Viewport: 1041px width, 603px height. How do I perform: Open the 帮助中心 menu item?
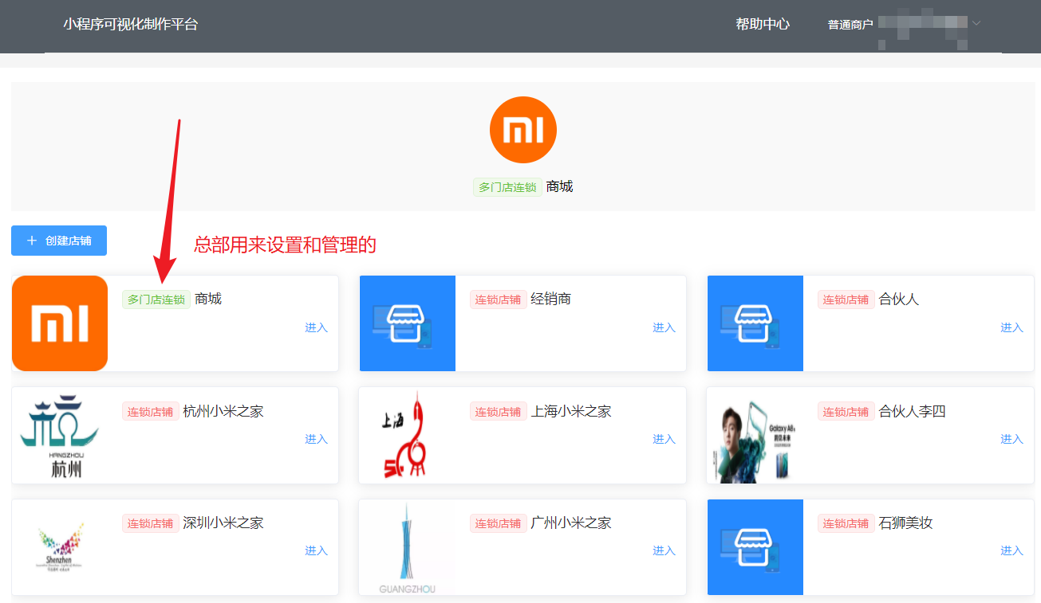[763, 24]
